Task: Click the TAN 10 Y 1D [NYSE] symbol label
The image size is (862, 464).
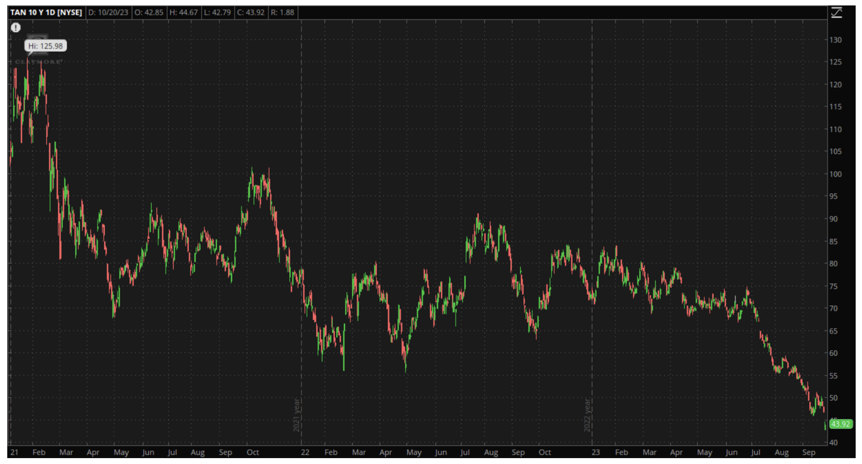Action: pos(46,12)
